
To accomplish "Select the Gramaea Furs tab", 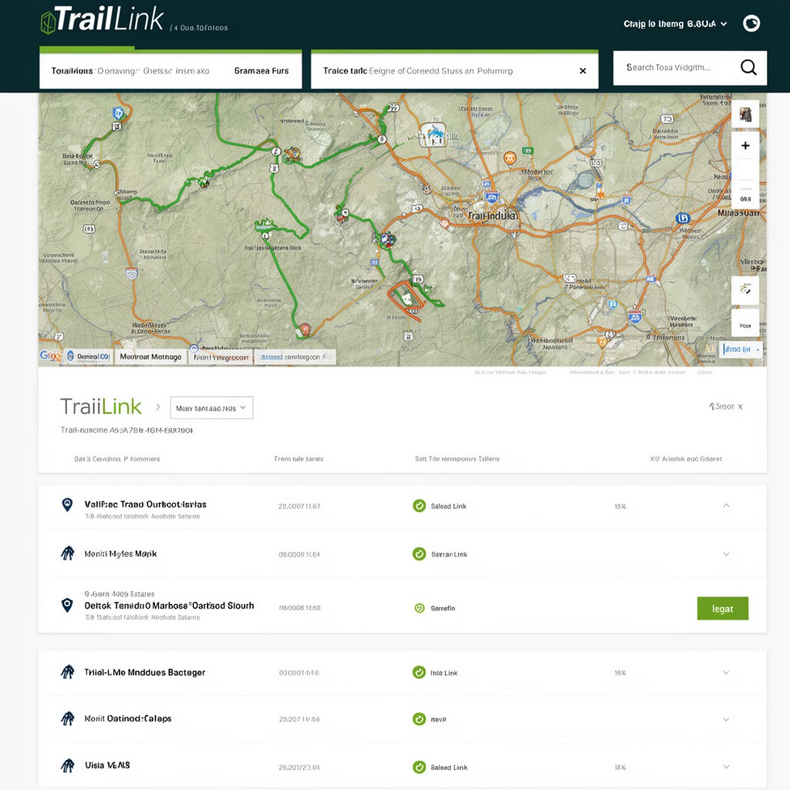I will pyautogui.click(x=262, y=71).
